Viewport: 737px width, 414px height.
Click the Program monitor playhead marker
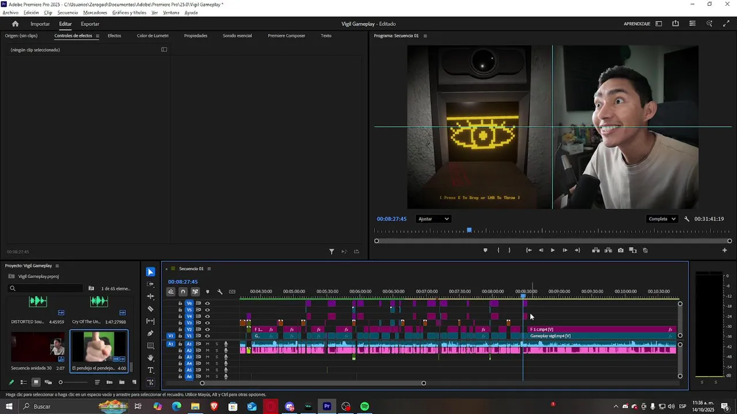click(x=469, y=230)
